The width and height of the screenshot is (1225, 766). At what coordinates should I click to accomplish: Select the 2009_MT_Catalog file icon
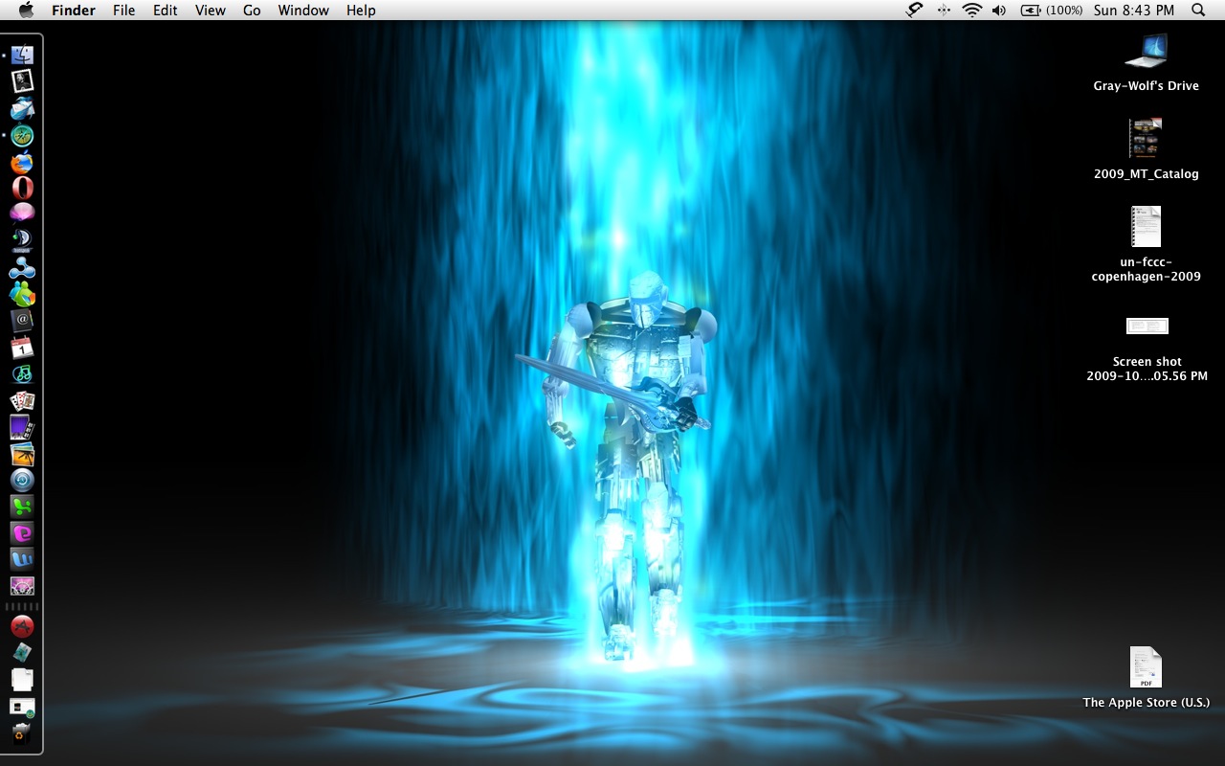click(x=1146, y=139)
